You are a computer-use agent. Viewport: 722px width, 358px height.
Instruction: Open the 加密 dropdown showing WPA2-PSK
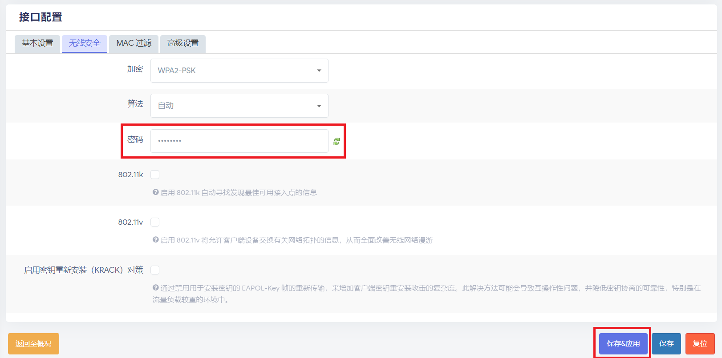pos(239,71)
